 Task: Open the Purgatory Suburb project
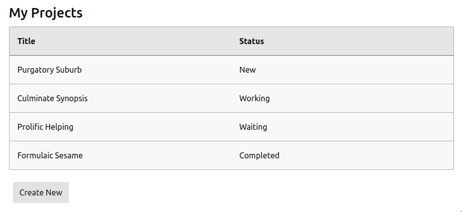click(50, 70)
